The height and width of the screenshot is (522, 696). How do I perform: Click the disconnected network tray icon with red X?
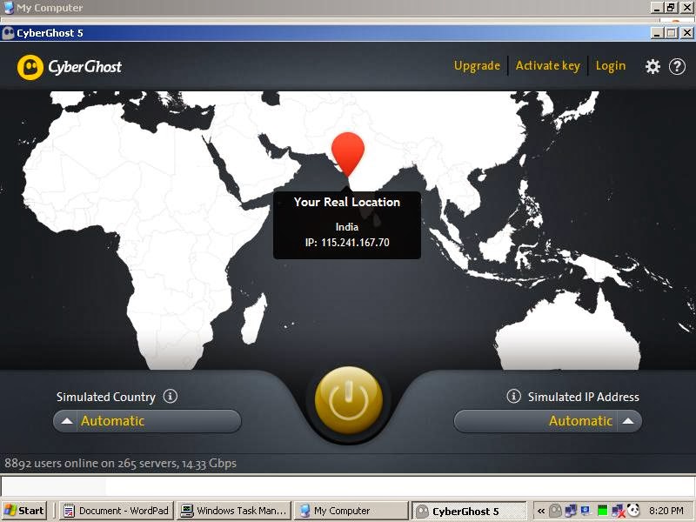tap(618, 511)
